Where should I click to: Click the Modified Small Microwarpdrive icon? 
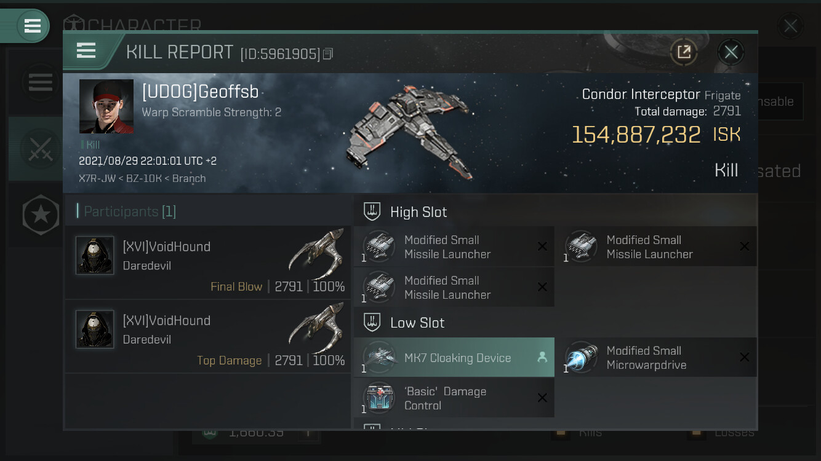(581, 357)
